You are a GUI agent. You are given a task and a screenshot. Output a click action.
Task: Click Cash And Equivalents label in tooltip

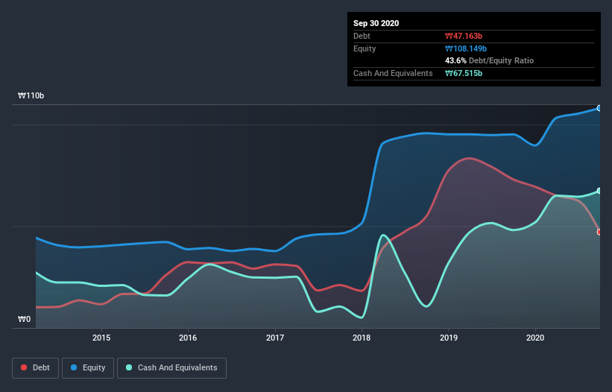(x=393, y=73)
